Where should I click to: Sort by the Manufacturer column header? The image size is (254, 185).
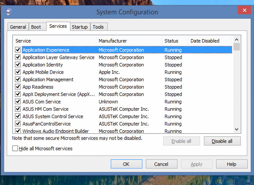pyautogui.click(x=129, y=41)
